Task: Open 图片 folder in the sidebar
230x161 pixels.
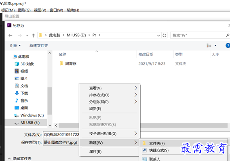Action: pos(21,79)
